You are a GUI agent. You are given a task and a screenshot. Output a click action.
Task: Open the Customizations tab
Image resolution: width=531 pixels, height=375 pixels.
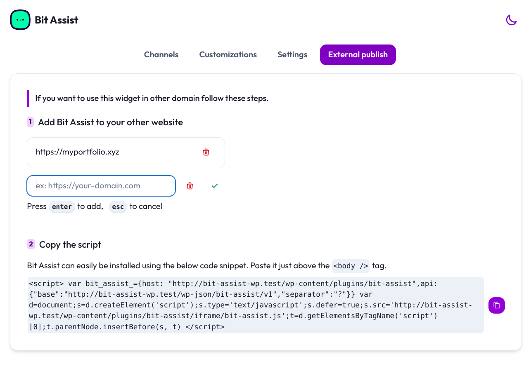point(228,55)
